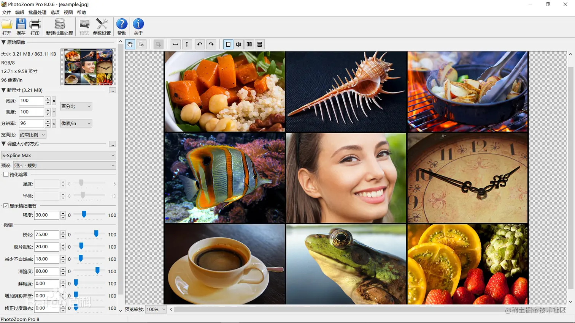Switch to stacked horizontal split preview
Screen dimensions: 575x323
coord(260,44)
